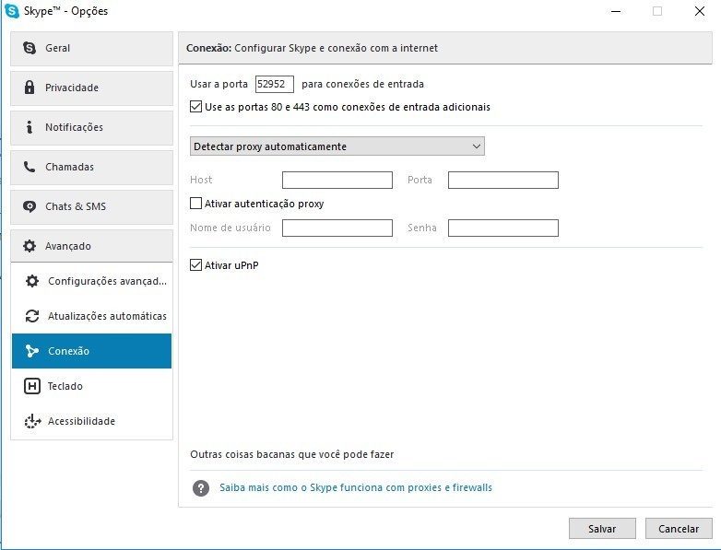Screen dimensions: 721x550
Task: Click the Acessibilidade icon
Action: click(x=32, y=421)
